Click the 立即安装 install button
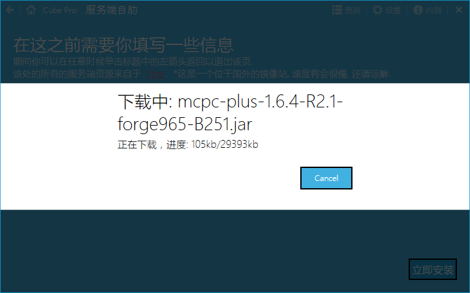The width and height of the screenshot is (470, 293). [433, 270]
